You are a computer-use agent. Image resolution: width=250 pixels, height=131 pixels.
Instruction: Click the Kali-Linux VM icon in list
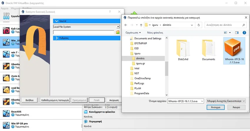[6, 31]
